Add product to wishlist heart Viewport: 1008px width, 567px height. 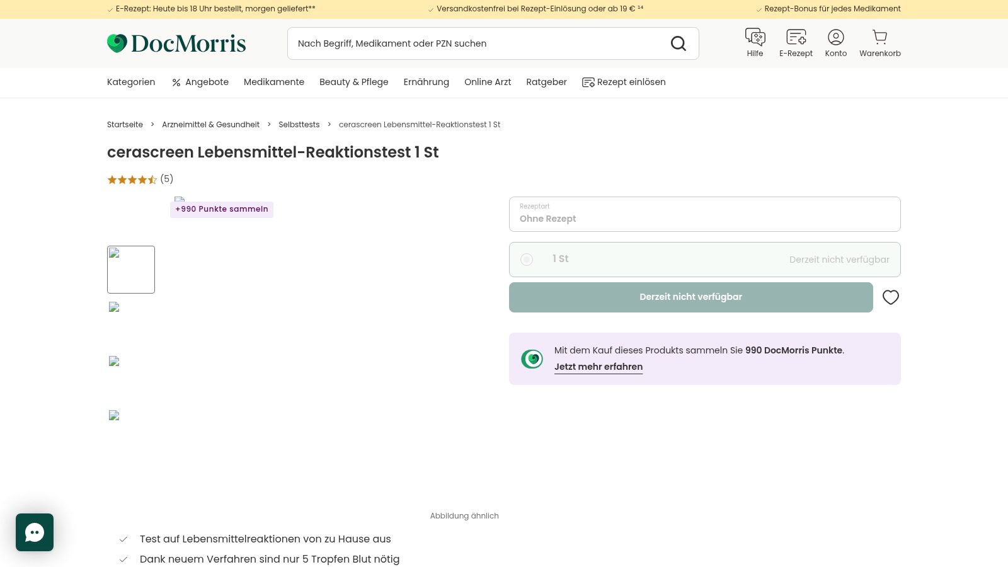(x=890, y=297)
